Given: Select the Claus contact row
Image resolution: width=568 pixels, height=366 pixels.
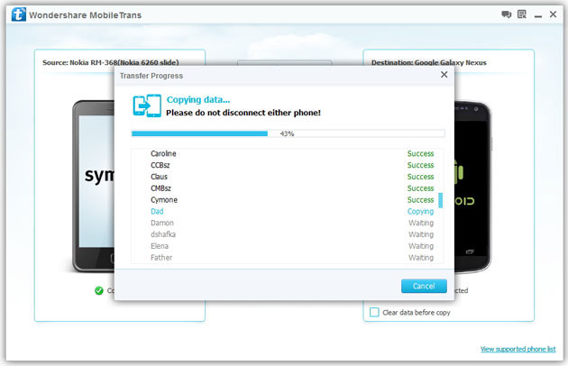Looking at the screenshot, I should [287, 177].
